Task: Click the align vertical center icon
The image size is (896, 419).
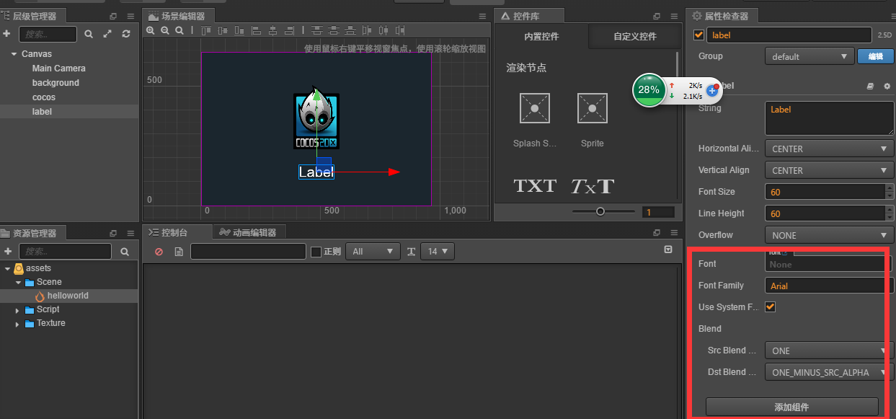Action: 223,30
